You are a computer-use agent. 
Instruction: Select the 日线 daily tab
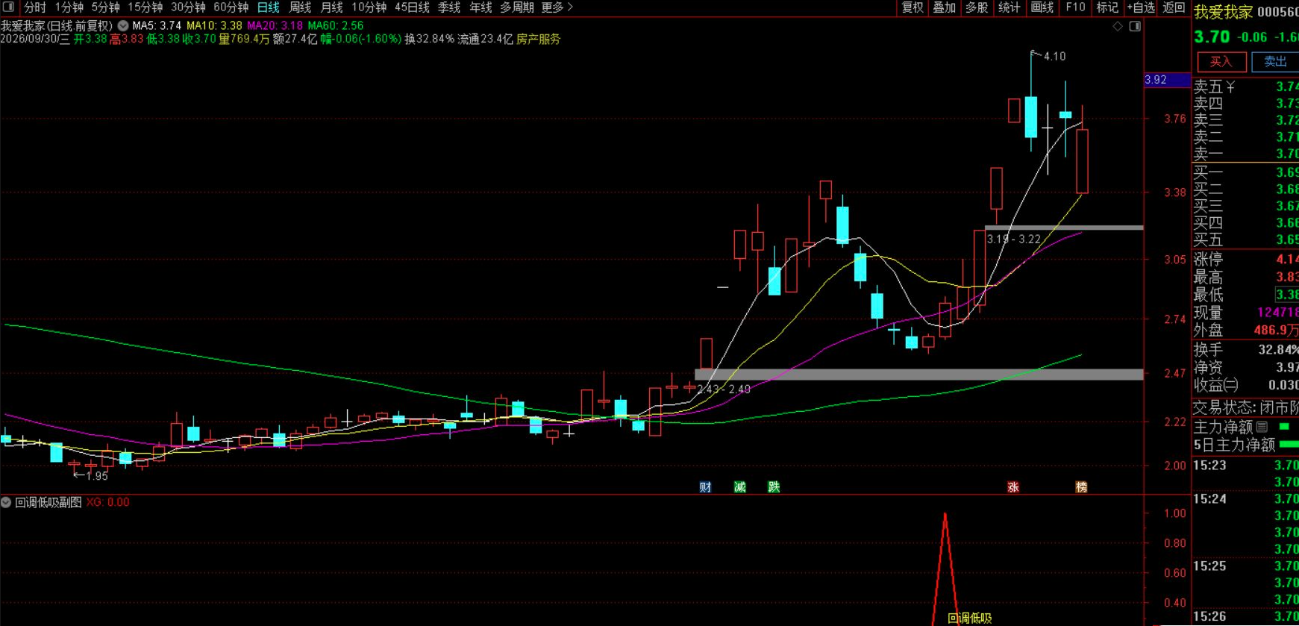pos(269,7)
